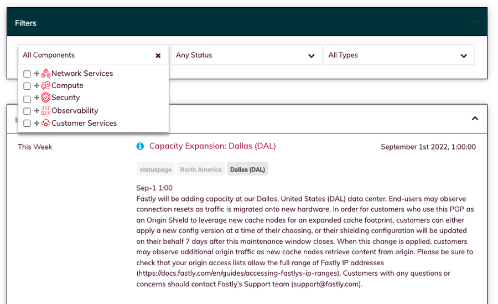The height and width of the screenshot is (304, 498).
Task: Expand the Security tree node
Action: click(37, 97)
